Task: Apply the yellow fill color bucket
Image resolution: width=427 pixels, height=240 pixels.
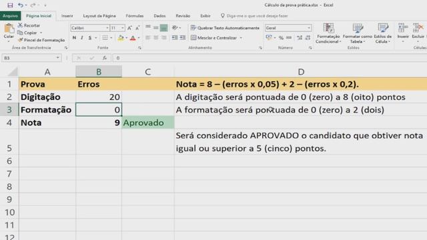Action: [x=121, y=38]
